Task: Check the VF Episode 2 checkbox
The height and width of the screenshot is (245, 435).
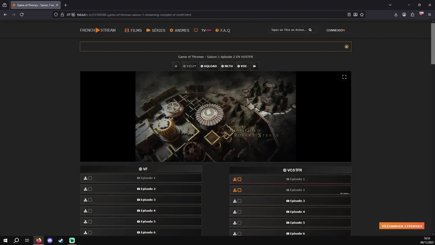Action: (90, 189)
